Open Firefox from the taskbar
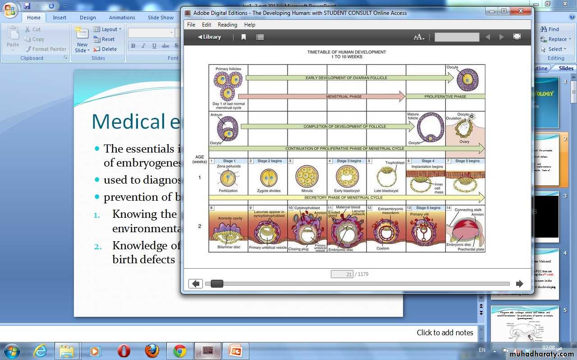 [152, 351]
